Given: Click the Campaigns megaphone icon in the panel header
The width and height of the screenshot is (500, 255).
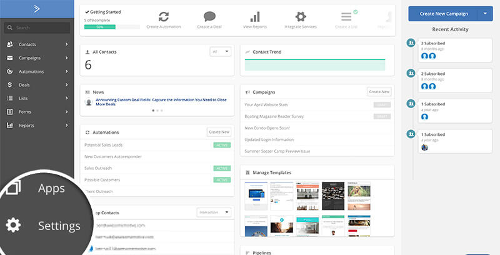Looking at the screenshot, I should coord(247,92).
